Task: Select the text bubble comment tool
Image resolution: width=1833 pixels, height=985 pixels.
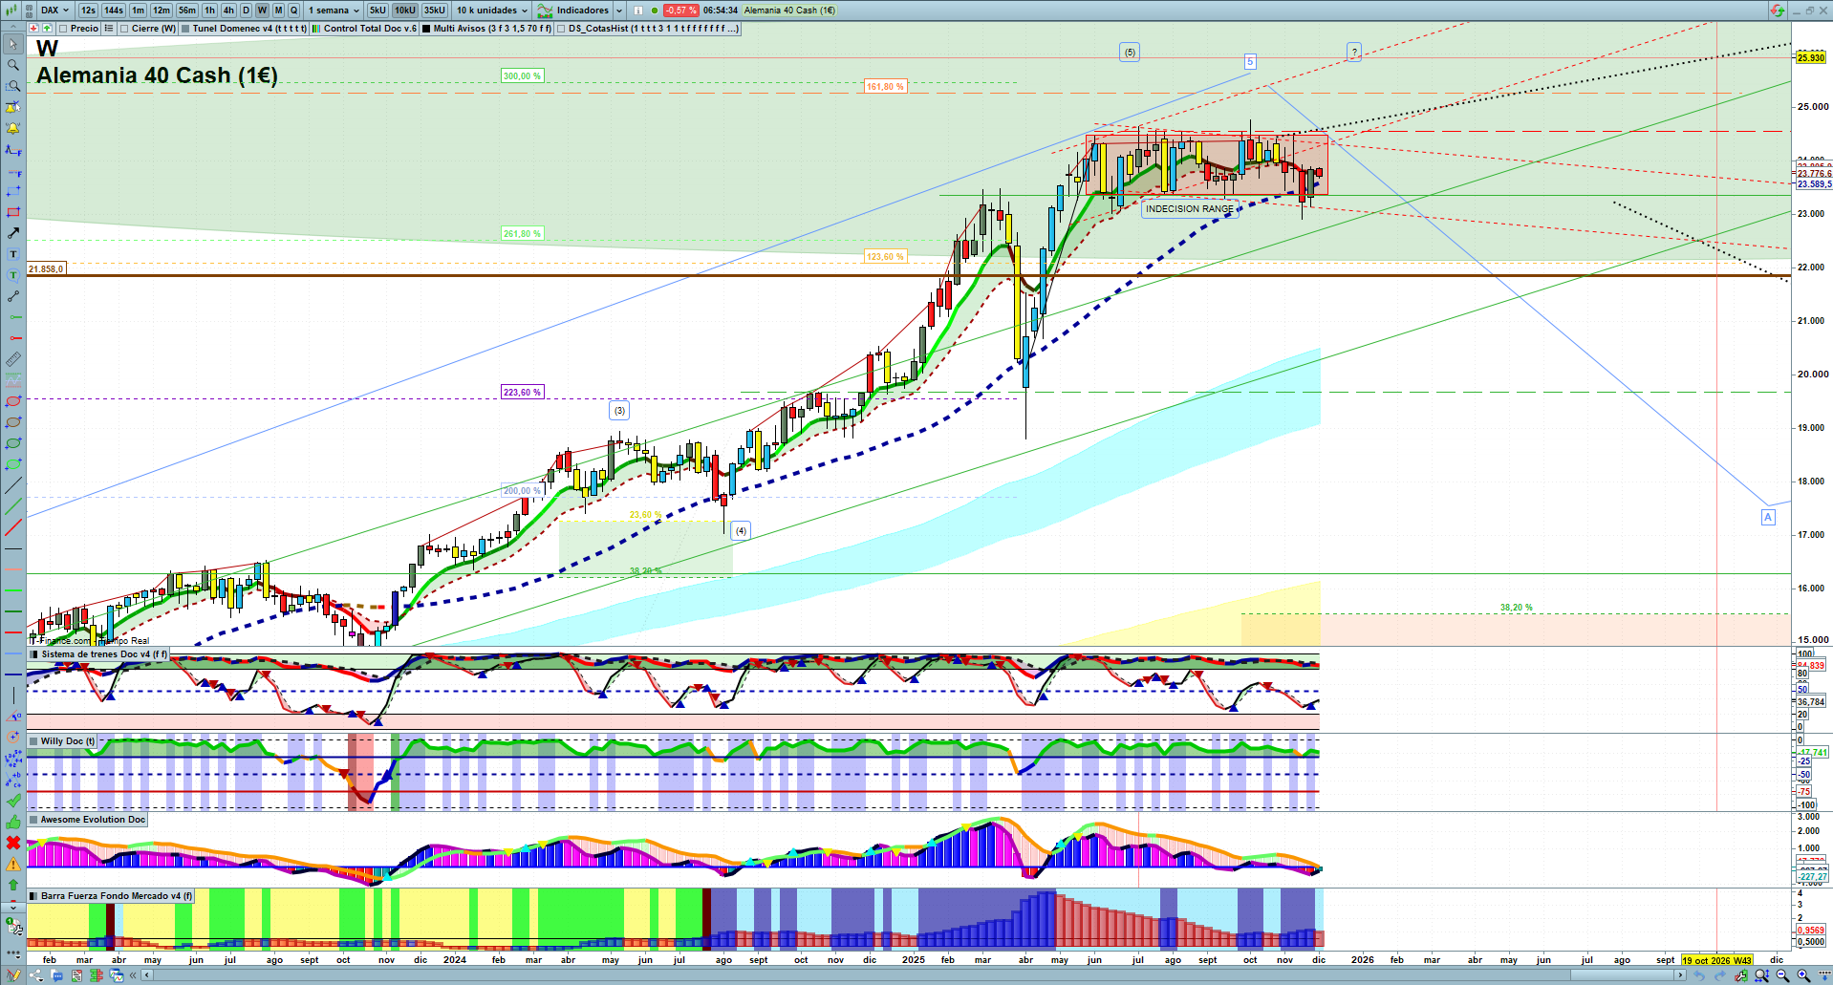Action: point(13,276)
